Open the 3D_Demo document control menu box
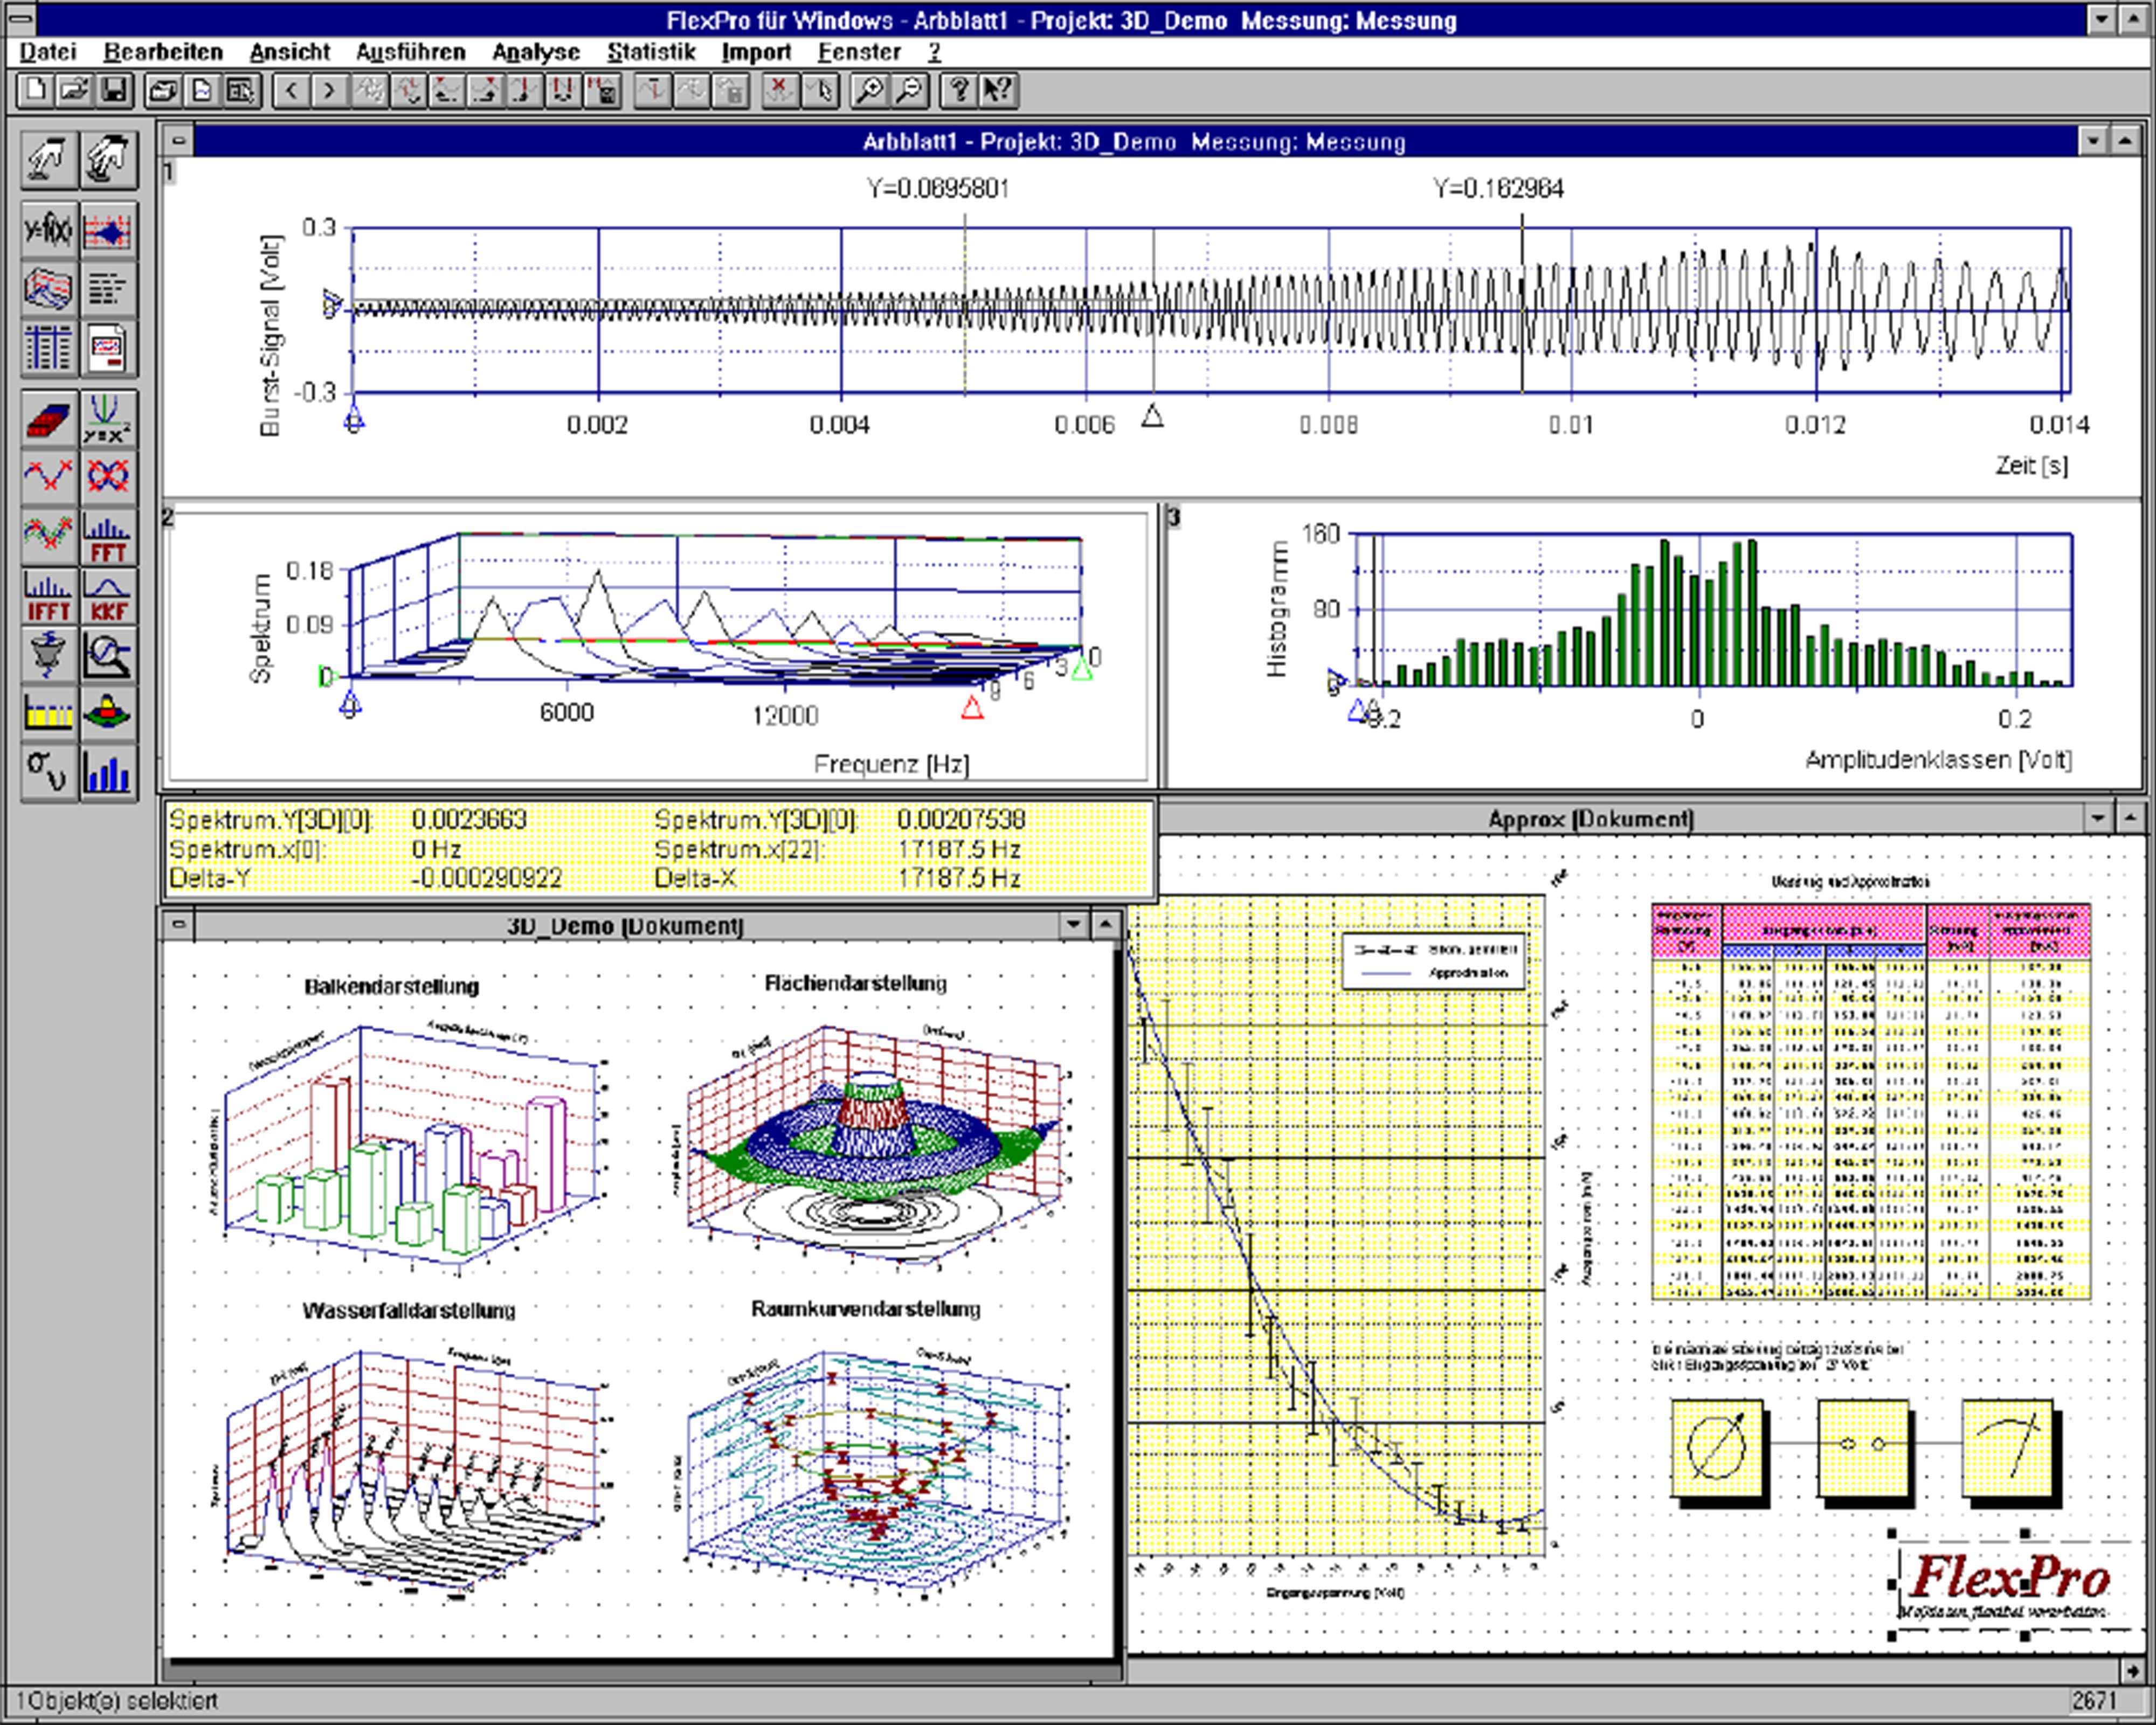Image resolution: width=2156 pixels, height=1725 pixels. (x=178, y=925)
